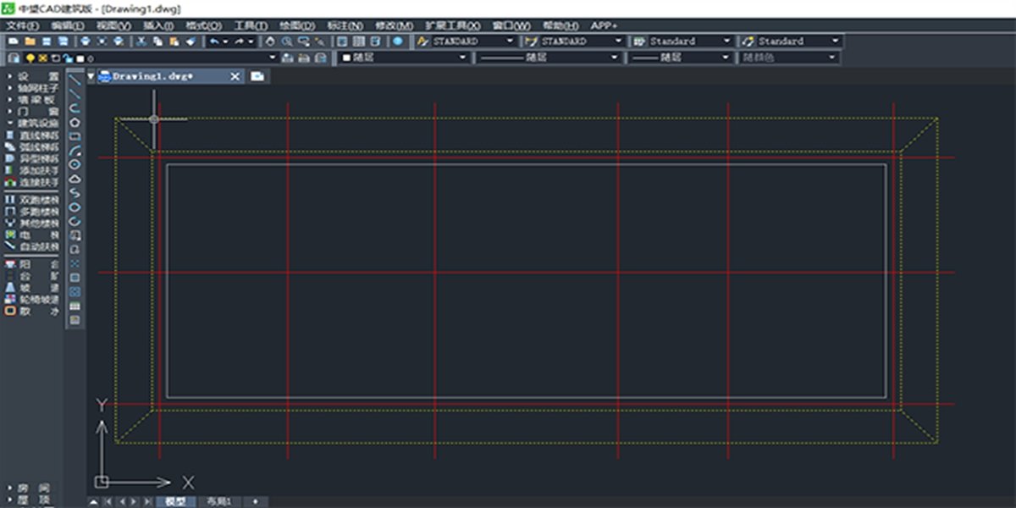Click the 双跑楼梯 double-run stair tool

[9, 200]
